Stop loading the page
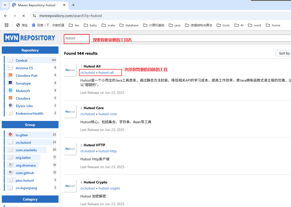The width and height of the screenshot is (291, 207). pos(24,16)
